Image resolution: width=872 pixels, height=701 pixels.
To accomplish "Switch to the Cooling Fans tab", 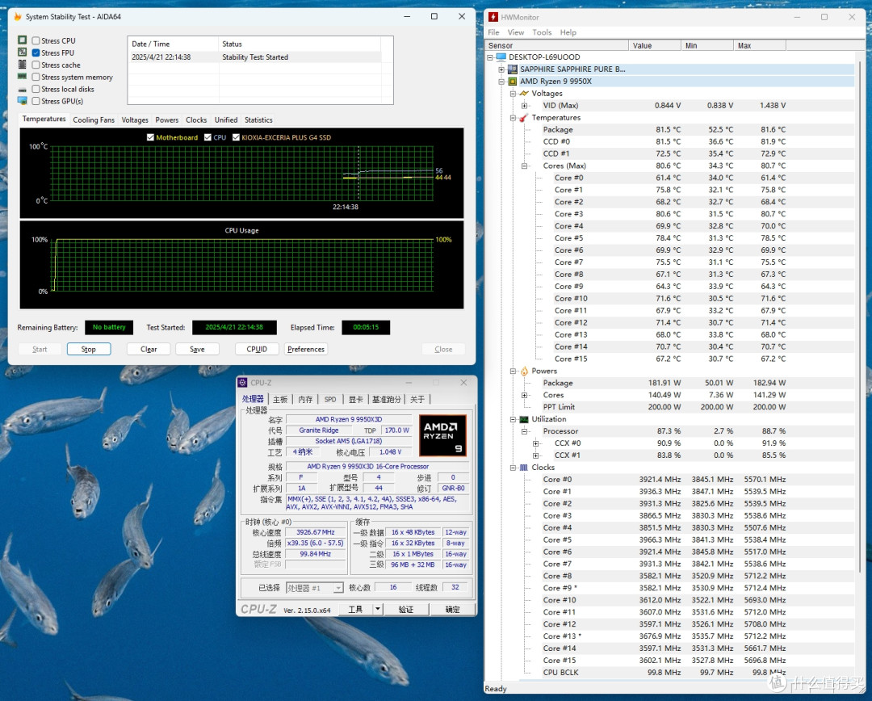I will tap(94, 120).
